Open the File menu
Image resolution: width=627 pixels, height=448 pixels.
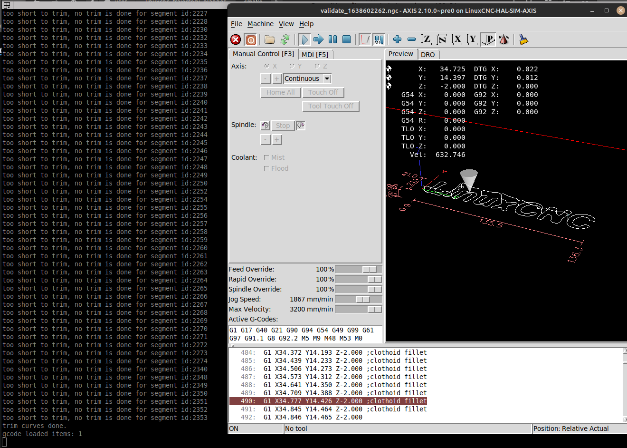(x=237, y=24)
